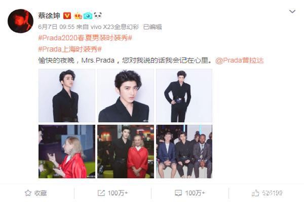This screenshot has height=202, width=304.
Task: Click the blue camera badge icon
Action: pyautogui.click(x=88, y=16)
